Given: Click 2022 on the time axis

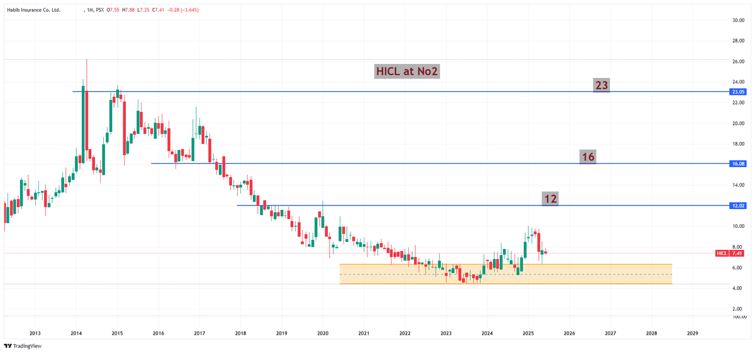Looking at the screenshot, I should (x=405, y=333).
